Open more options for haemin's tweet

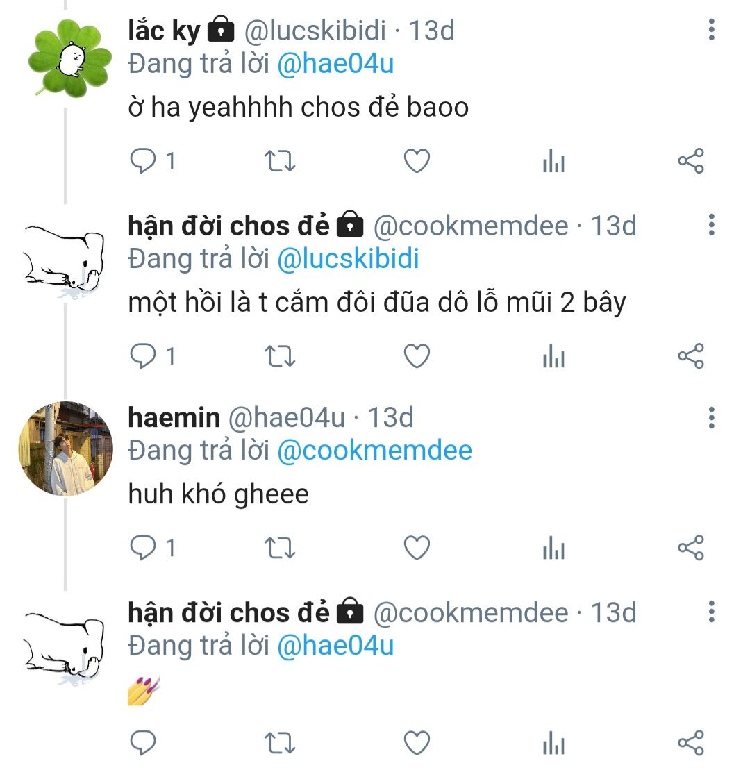click(x=711, y=418)
